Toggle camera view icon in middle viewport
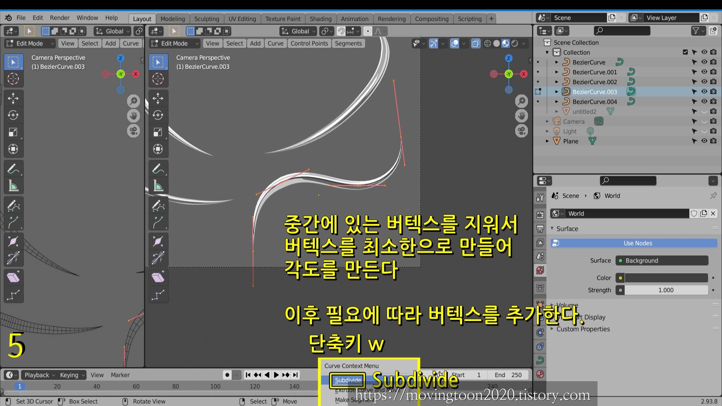Viewport: 722px width, 406px height. point(522,131)
